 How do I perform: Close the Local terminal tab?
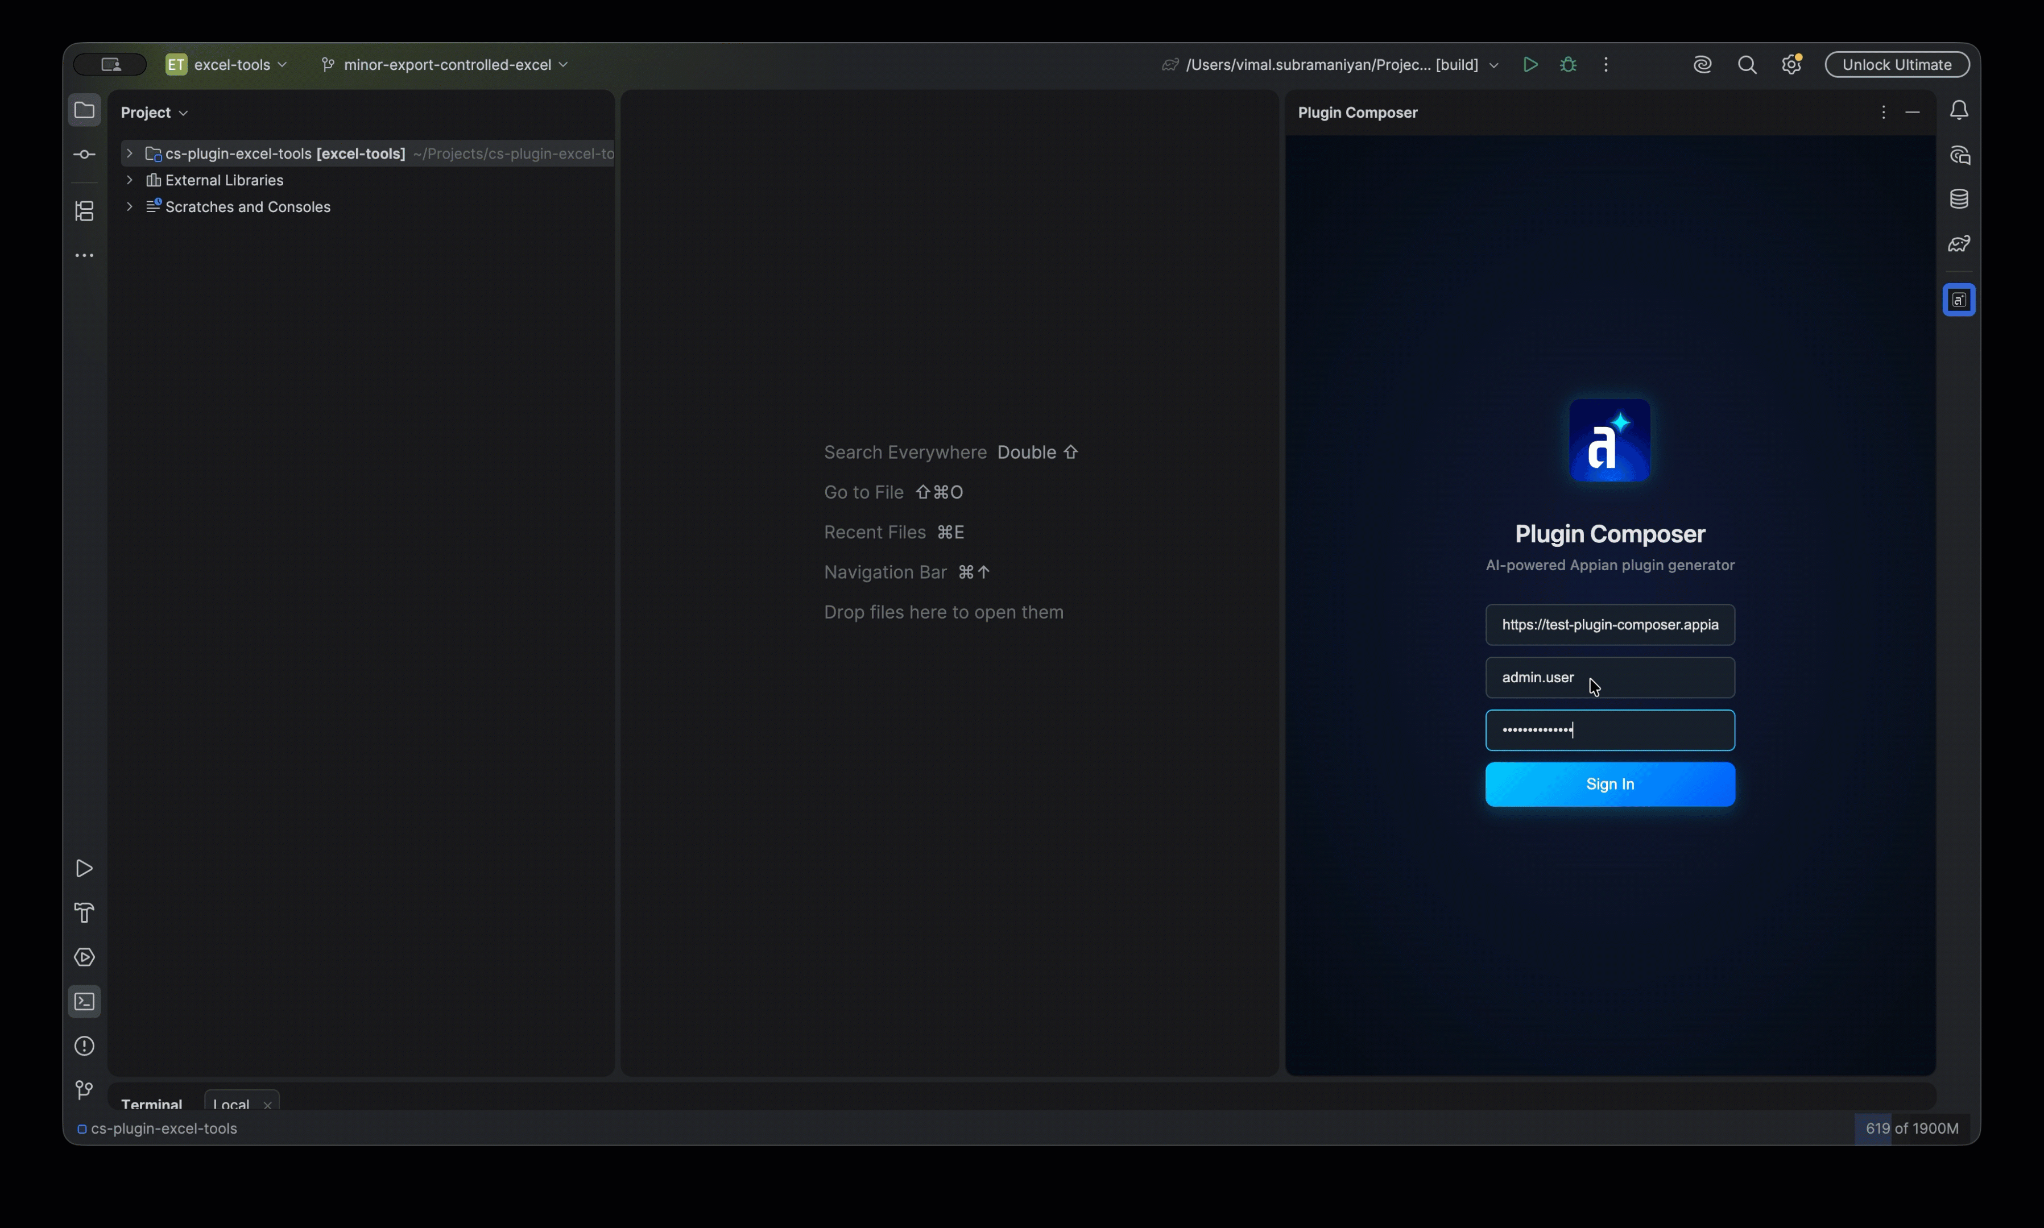[267, 1106]
